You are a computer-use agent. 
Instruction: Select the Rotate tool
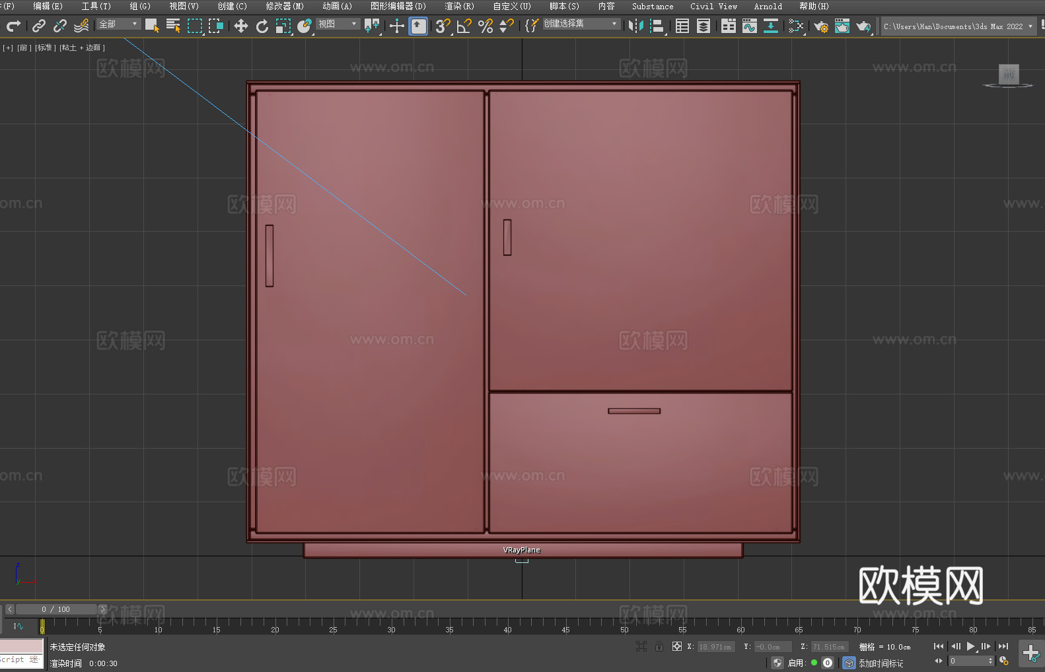262,26
